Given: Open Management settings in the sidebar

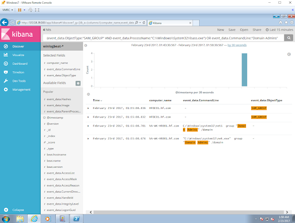Looking at the screenshot, I should (20, 90).
